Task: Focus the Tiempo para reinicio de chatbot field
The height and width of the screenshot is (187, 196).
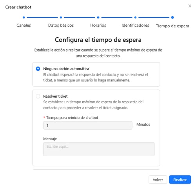Action: [88, 125]
